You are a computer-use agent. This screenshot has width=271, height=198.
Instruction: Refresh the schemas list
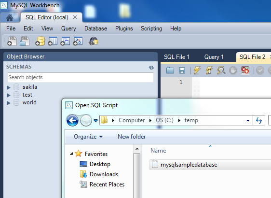(151, 68)
